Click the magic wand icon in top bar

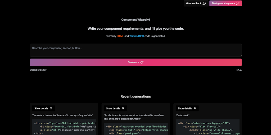click(x=238, y=3)
